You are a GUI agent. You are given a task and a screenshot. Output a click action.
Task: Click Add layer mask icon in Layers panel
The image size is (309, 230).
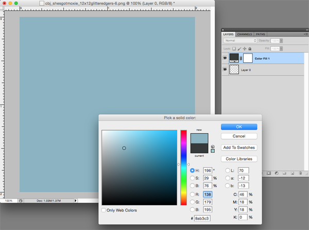[x=269, y=173]
